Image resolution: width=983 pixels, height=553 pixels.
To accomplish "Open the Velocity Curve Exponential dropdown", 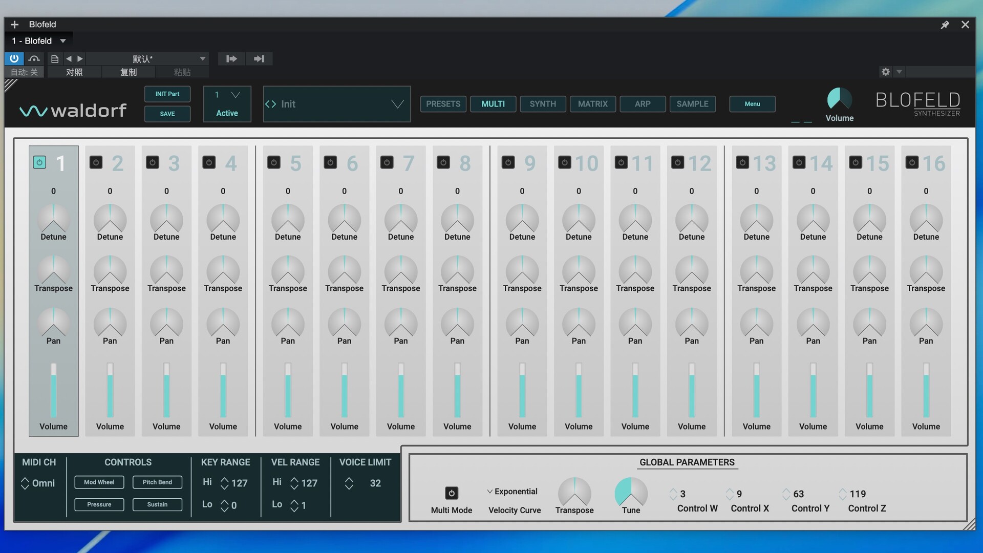I will coord(512,492).
